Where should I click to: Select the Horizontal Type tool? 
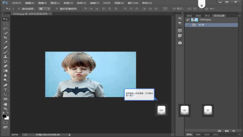pyautogui.click(x=5, y=90)
